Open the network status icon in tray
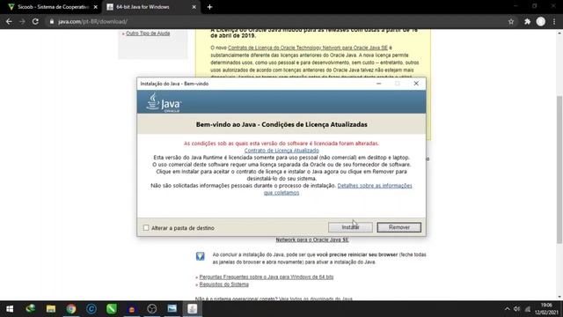The image size is (563, 317). tap(528, 309)
